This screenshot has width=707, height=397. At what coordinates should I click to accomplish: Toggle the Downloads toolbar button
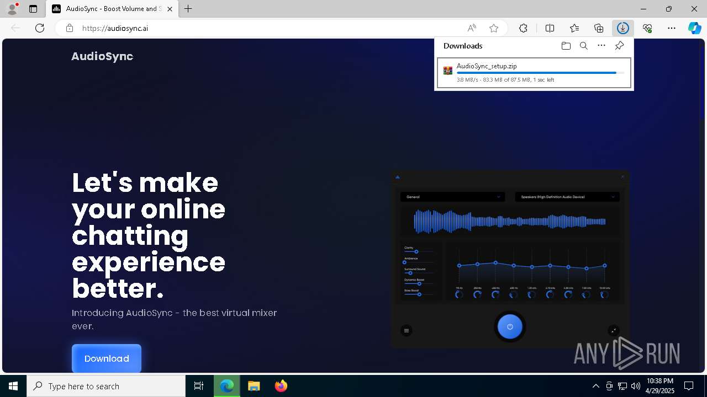[623, 28]
